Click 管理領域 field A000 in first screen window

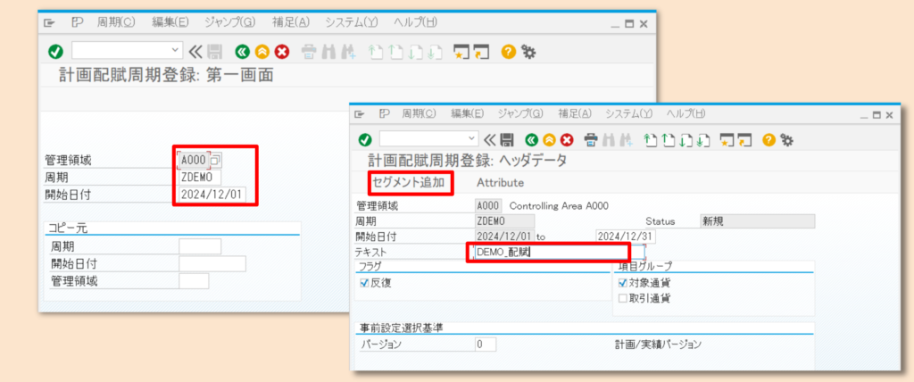tap(194, 160)
